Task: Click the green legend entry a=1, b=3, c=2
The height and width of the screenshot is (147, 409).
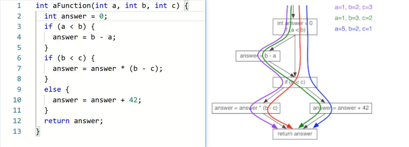Action: [353, 18]
